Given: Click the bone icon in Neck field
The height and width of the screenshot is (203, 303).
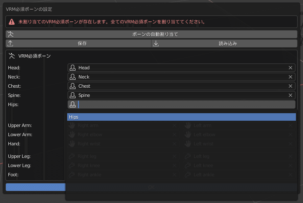Looking at the screenshot, I should (x=73, y=77).
